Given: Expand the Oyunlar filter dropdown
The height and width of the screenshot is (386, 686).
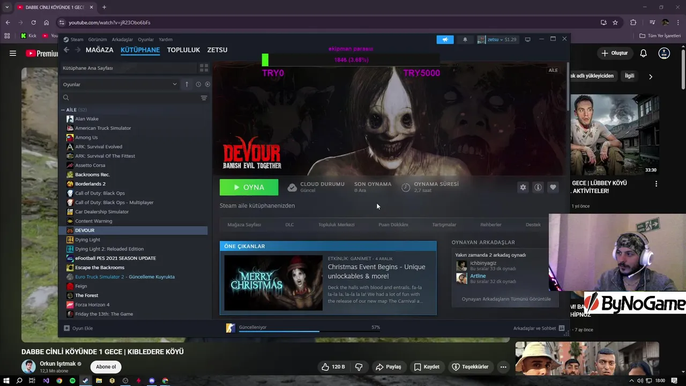Looking at the screenshot, I should [120, 84].
